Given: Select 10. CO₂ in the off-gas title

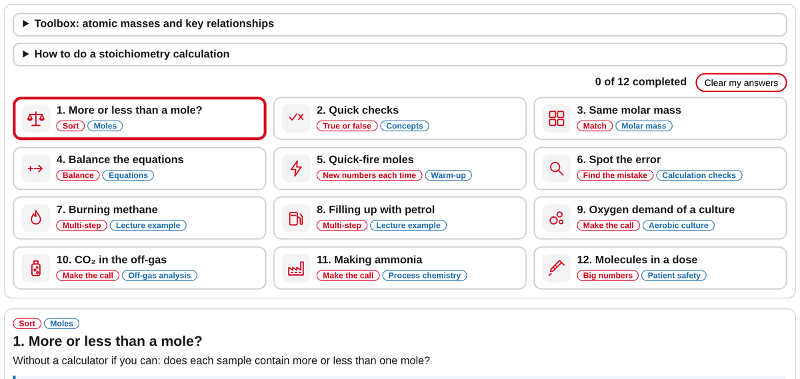Looking at the screenshot, I should (x=112, y=260).
